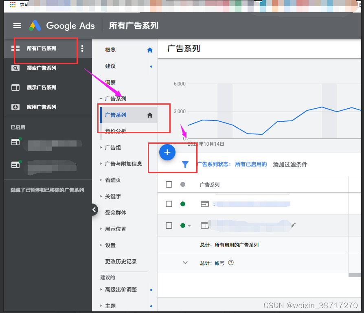Open the three-dot menu beside 所有广告系列
This screenshot has height=313, width=364.
82,48
